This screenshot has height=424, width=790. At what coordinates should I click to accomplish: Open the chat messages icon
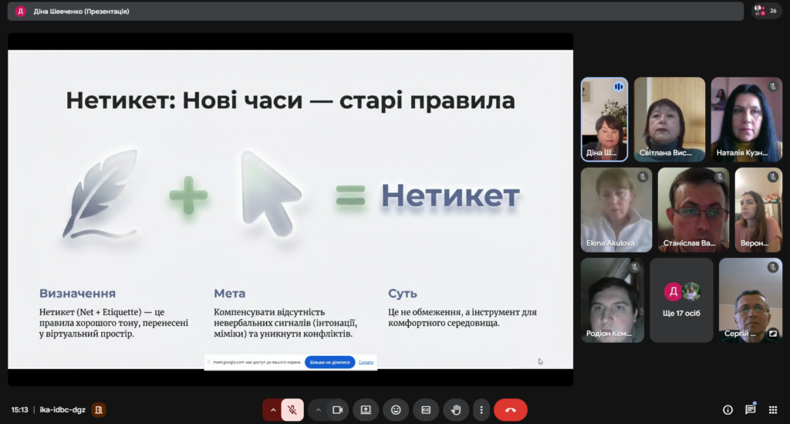click(x=750, y=409)
